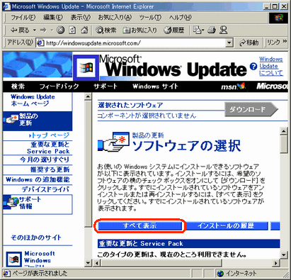Click the Windows flag throbber icon
291x280 pixels.
tap(278, 18)
